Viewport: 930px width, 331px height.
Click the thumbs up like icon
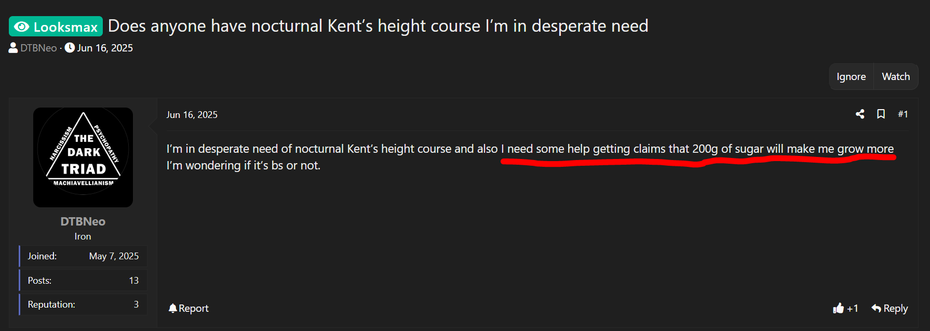(838, 308)
